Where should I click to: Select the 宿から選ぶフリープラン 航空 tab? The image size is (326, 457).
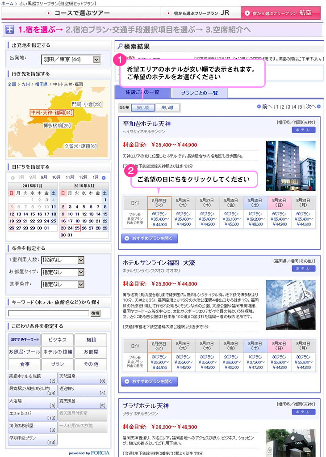click(281, 13)
